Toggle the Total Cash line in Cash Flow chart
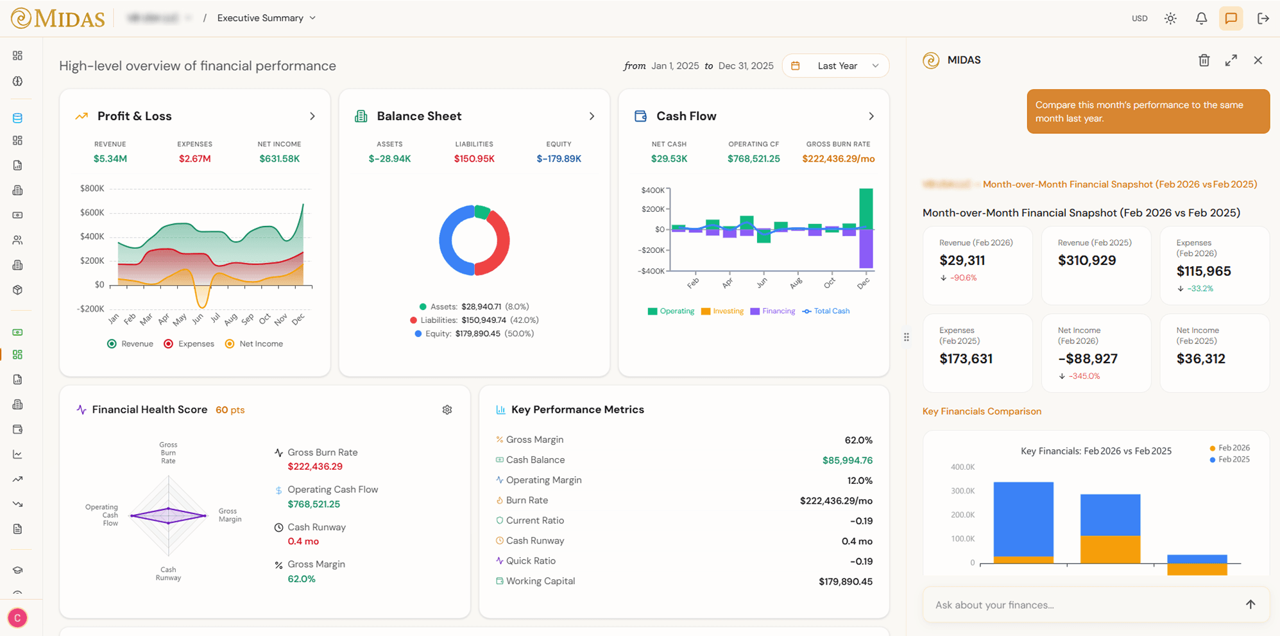The height and width of the screenshot is (636, 1280). [826, 311]
